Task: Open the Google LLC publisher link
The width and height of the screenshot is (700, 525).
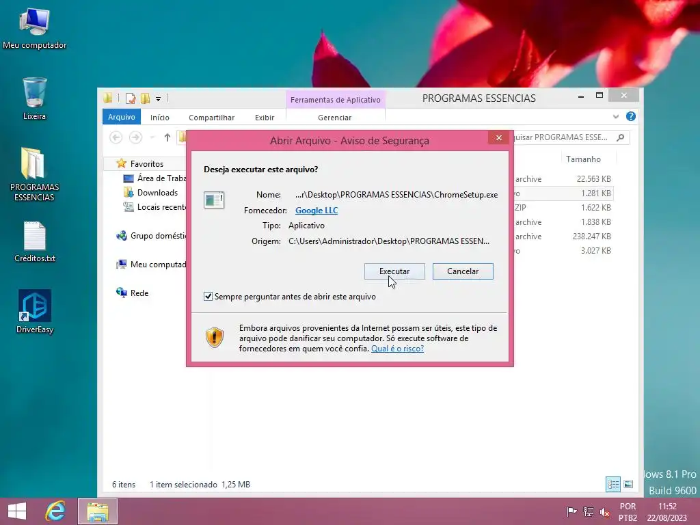Action: (317, 211)
